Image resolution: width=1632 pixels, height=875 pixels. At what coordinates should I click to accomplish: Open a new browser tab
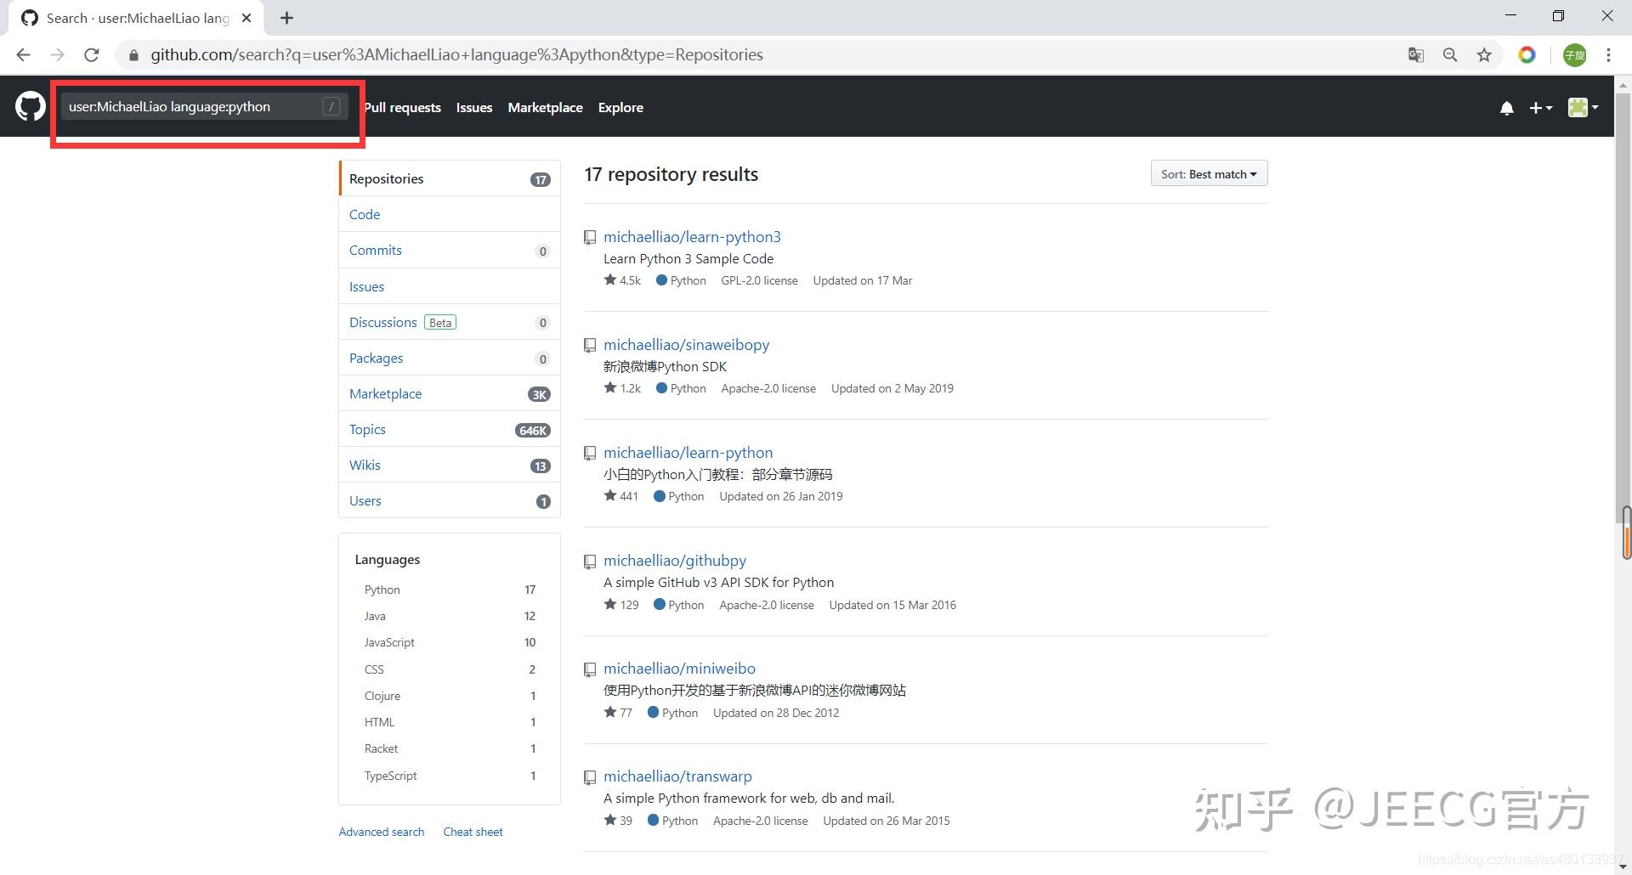[x=286, y=18]
